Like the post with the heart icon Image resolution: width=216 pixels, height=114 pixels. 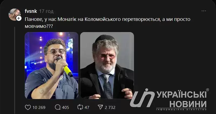point(28,107)
